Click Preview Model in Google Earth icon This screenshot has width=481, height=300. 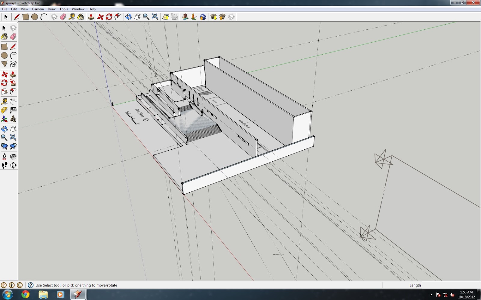coord(203,17)
